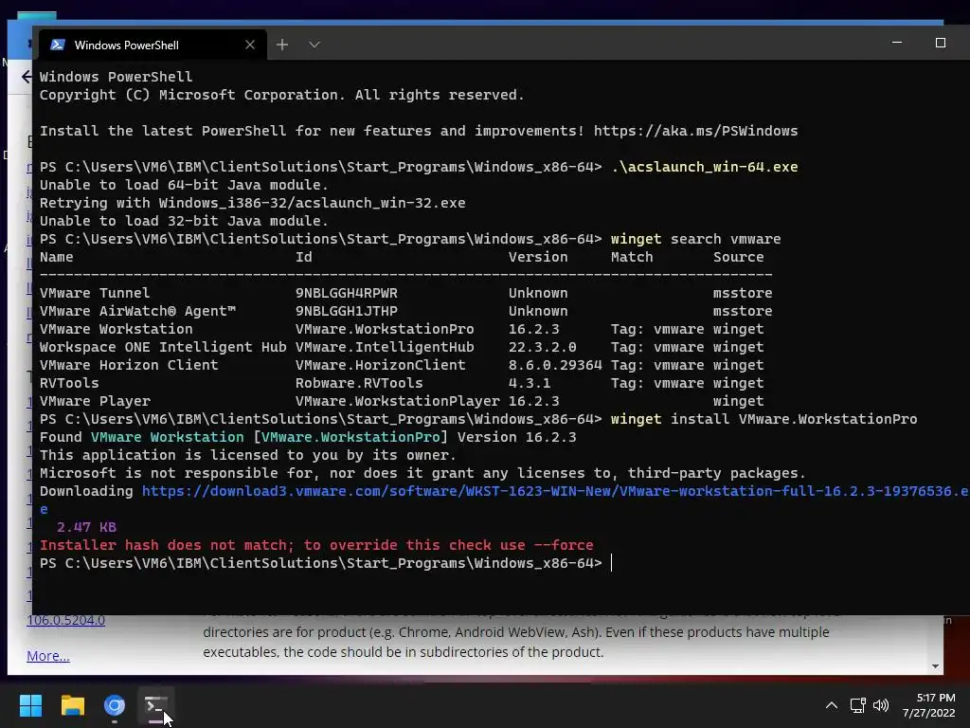Click the aka.ms/PSWindows link

[695, 131]
